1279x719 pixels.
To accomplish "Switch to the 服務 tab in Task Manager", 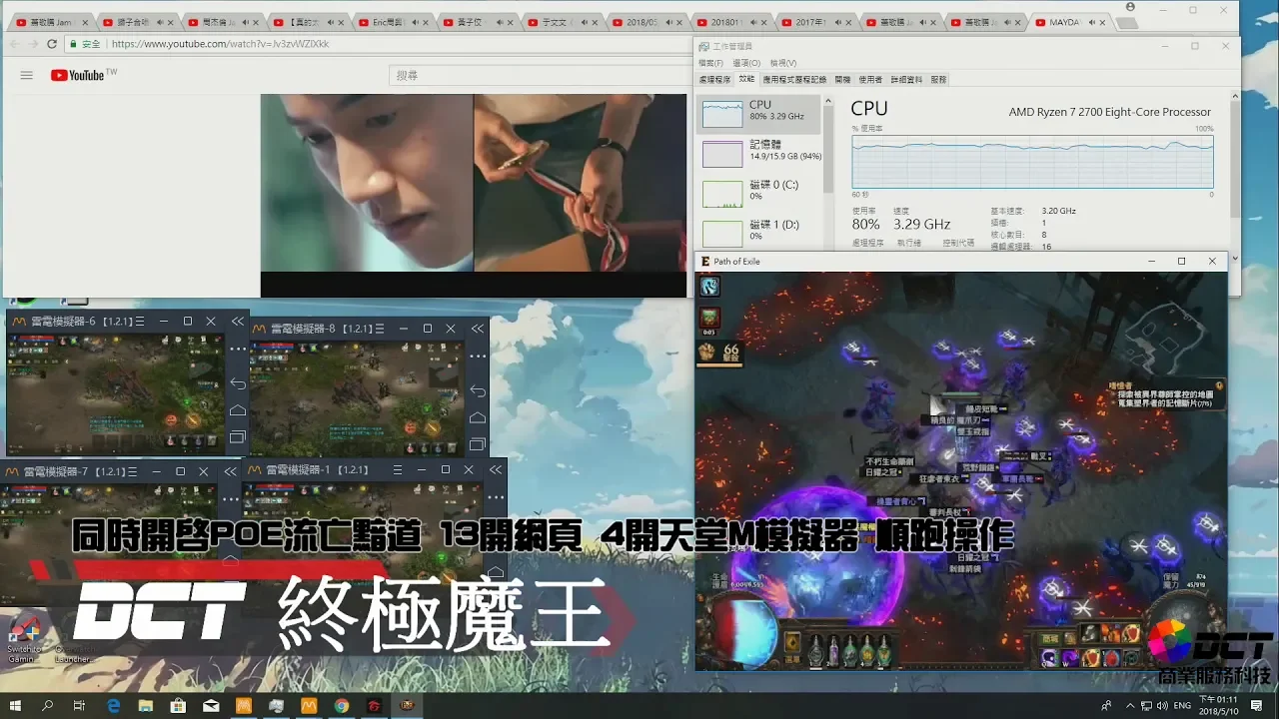I will pyautogui.click(x=938, y=79).
